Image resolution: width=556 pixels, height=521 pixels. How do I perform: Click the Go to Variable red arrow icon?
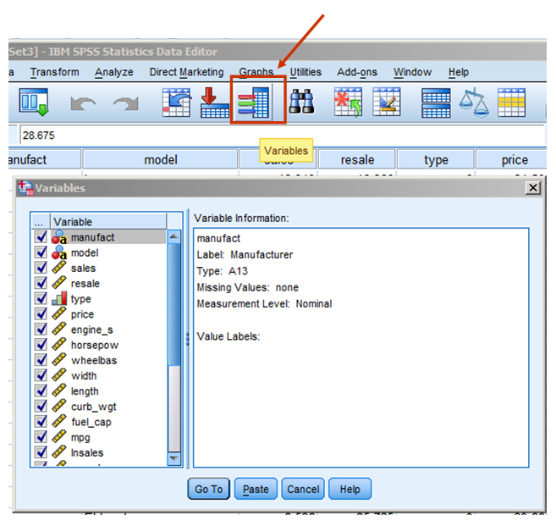click(x=215, y=103)
